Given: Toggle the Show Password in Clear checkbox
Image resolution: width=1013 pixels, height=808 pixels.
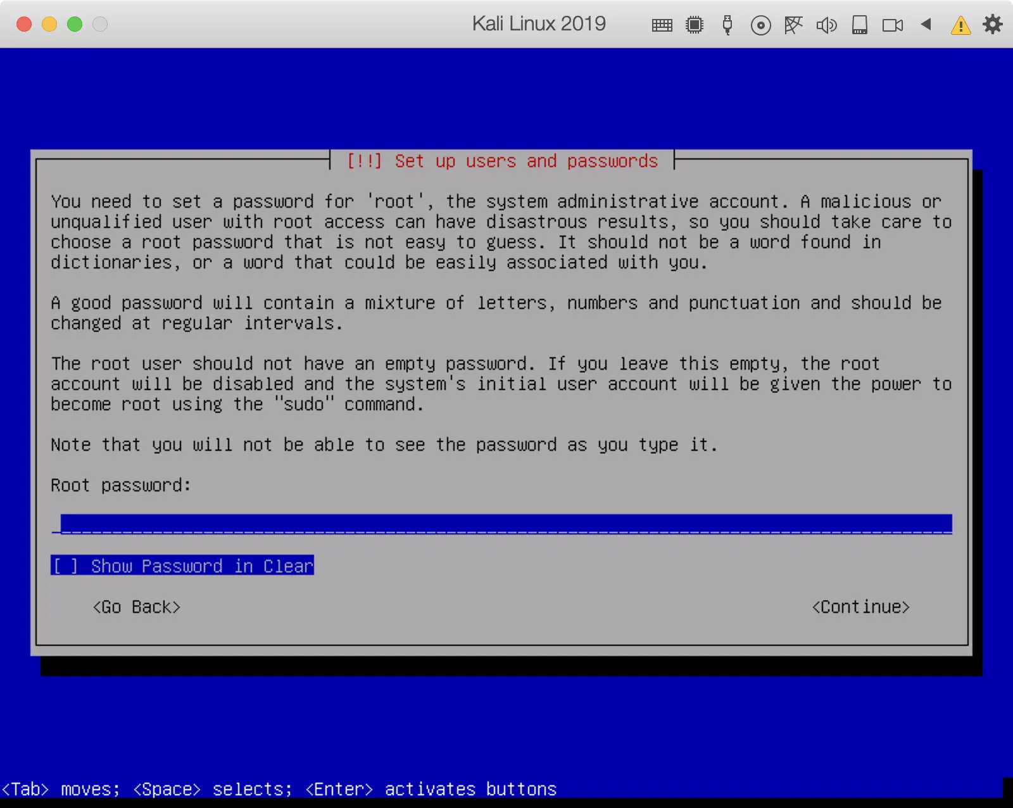Looking at the screenshot, I should (182, 566).
